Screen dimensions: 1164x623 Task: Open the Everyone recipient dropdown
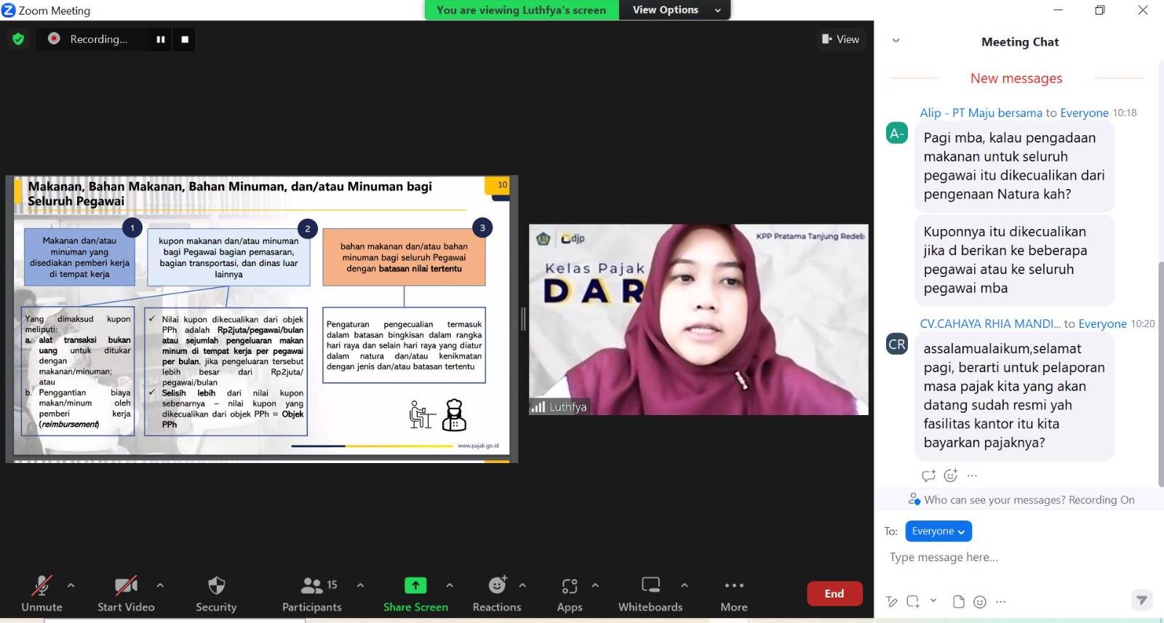pyautogui.click(x=938, y=531)
